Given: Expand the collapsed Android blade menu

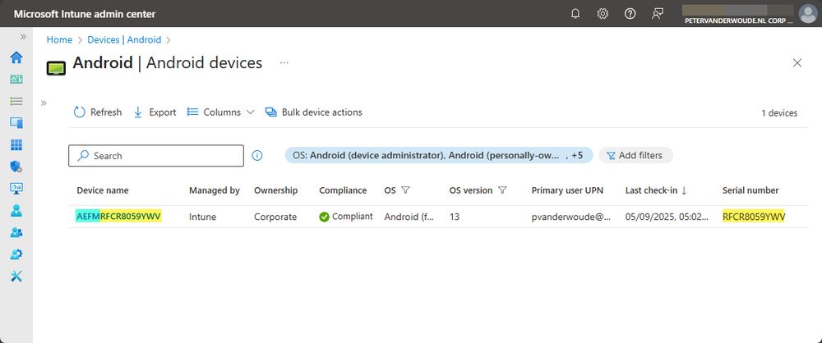Looking at the screenshot, I should (44, 103).
